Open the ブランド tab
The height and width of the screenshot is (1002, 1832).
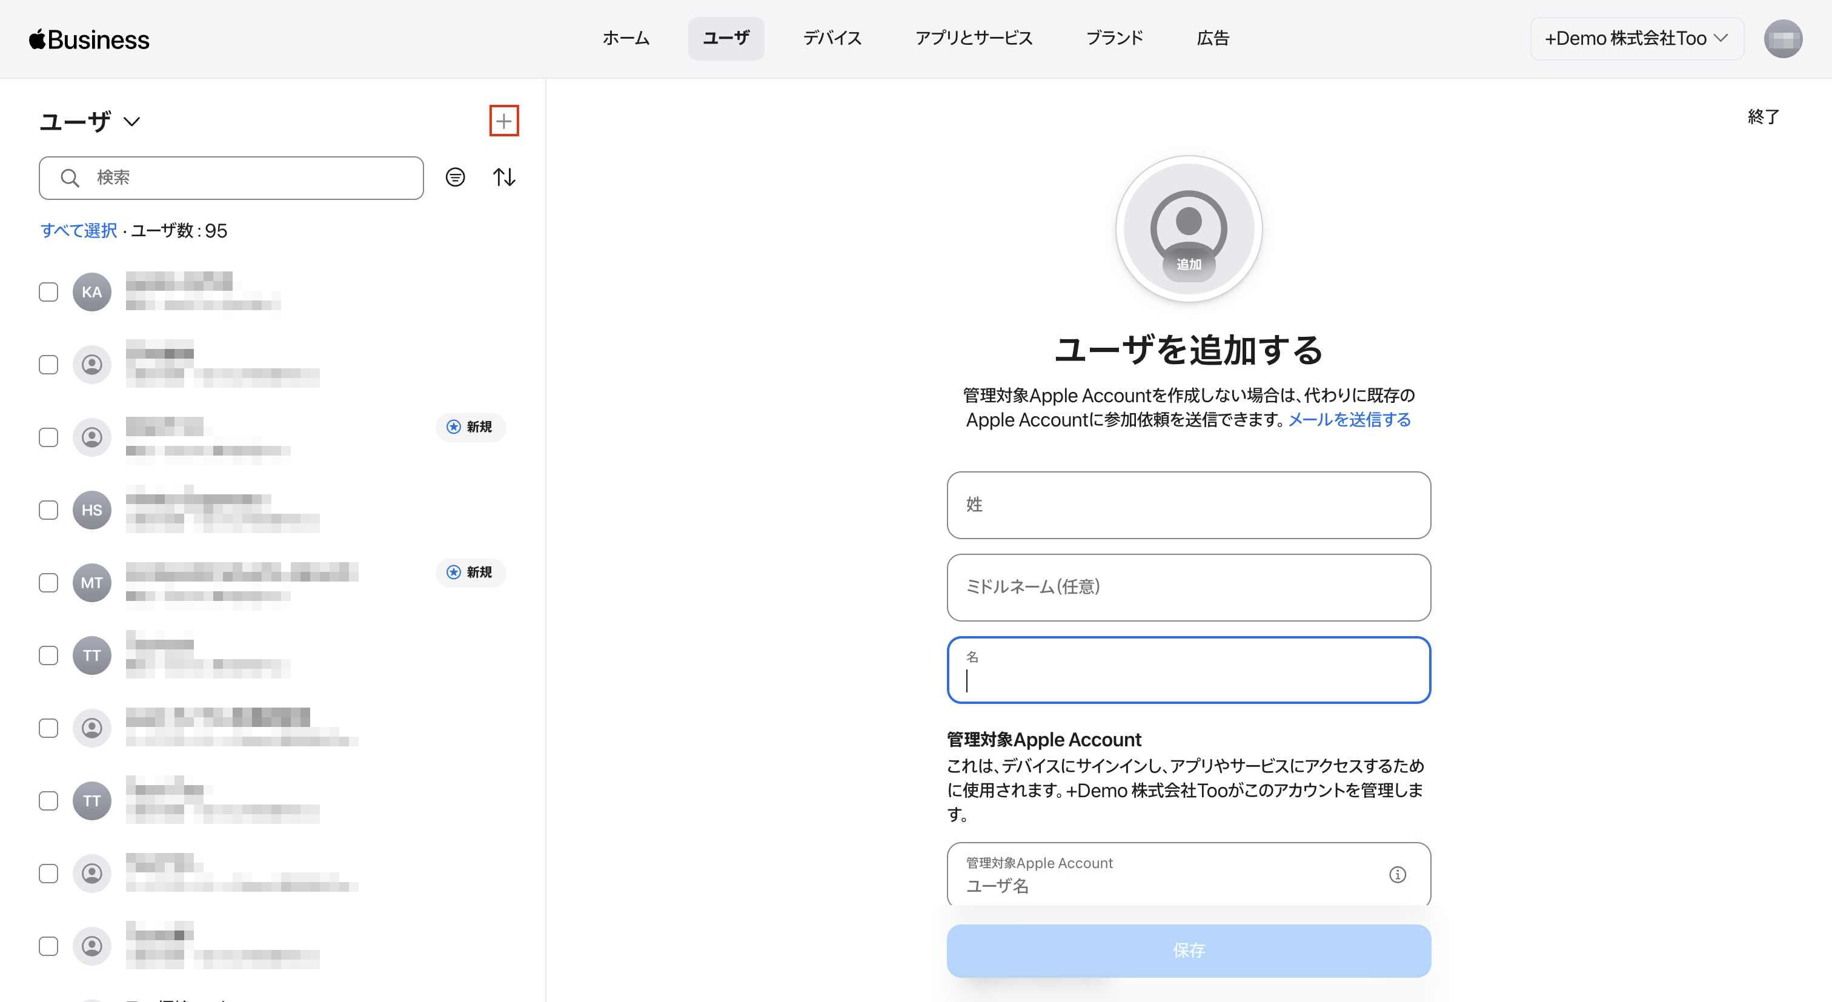[x=1115, y=38]
